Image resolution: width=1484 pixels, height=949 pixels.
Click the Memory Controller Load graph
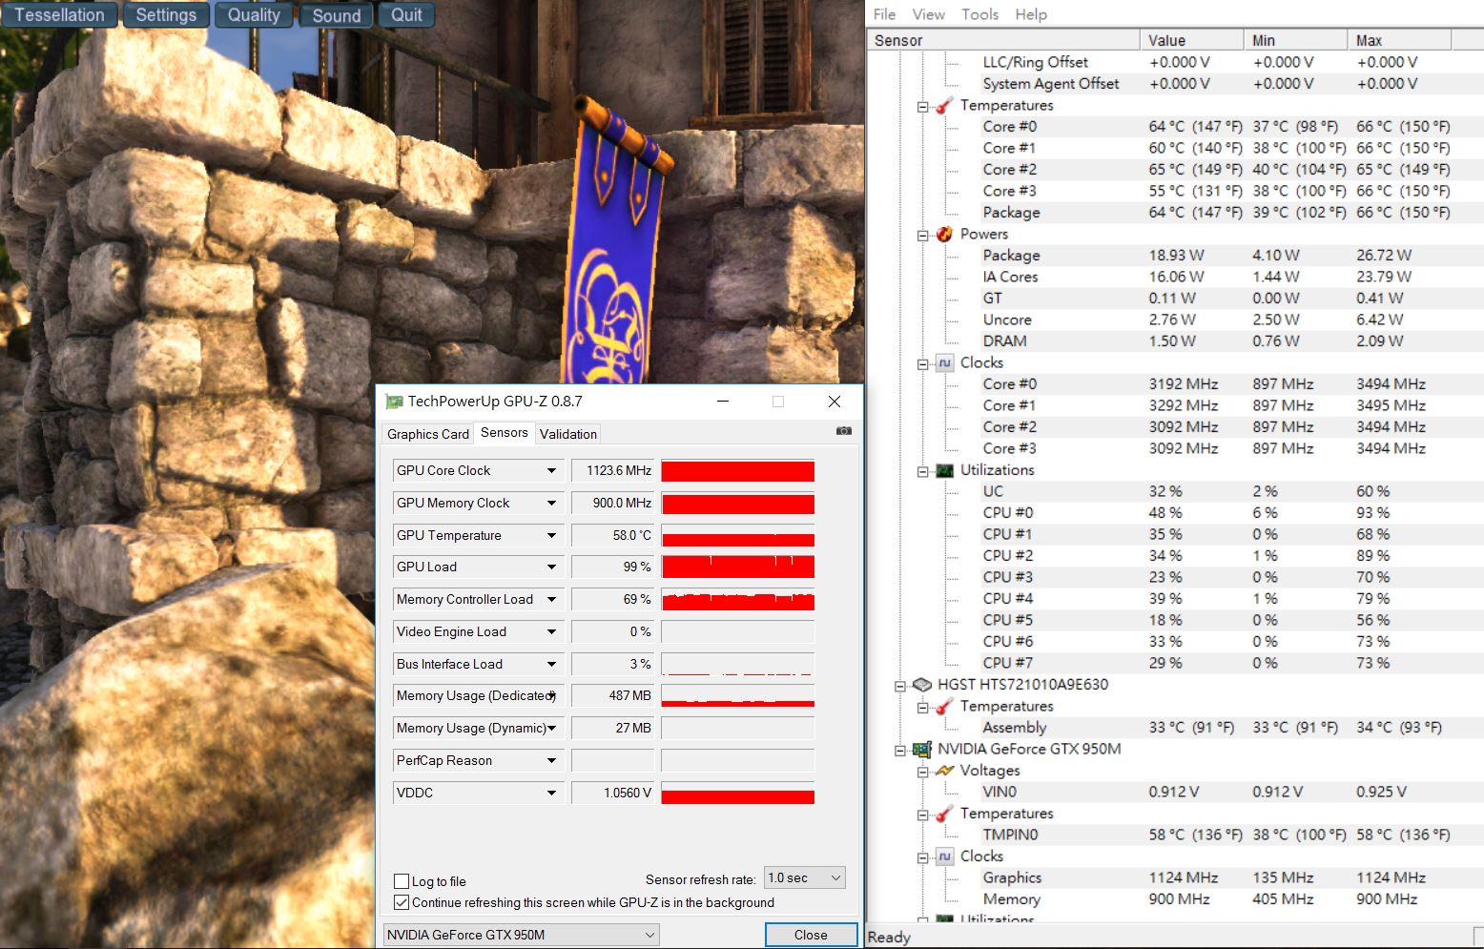pos(738,600)
